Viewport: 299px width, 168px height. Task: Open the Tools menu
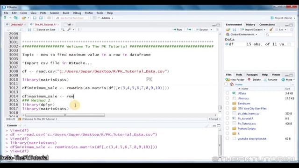tap(100, 13)
